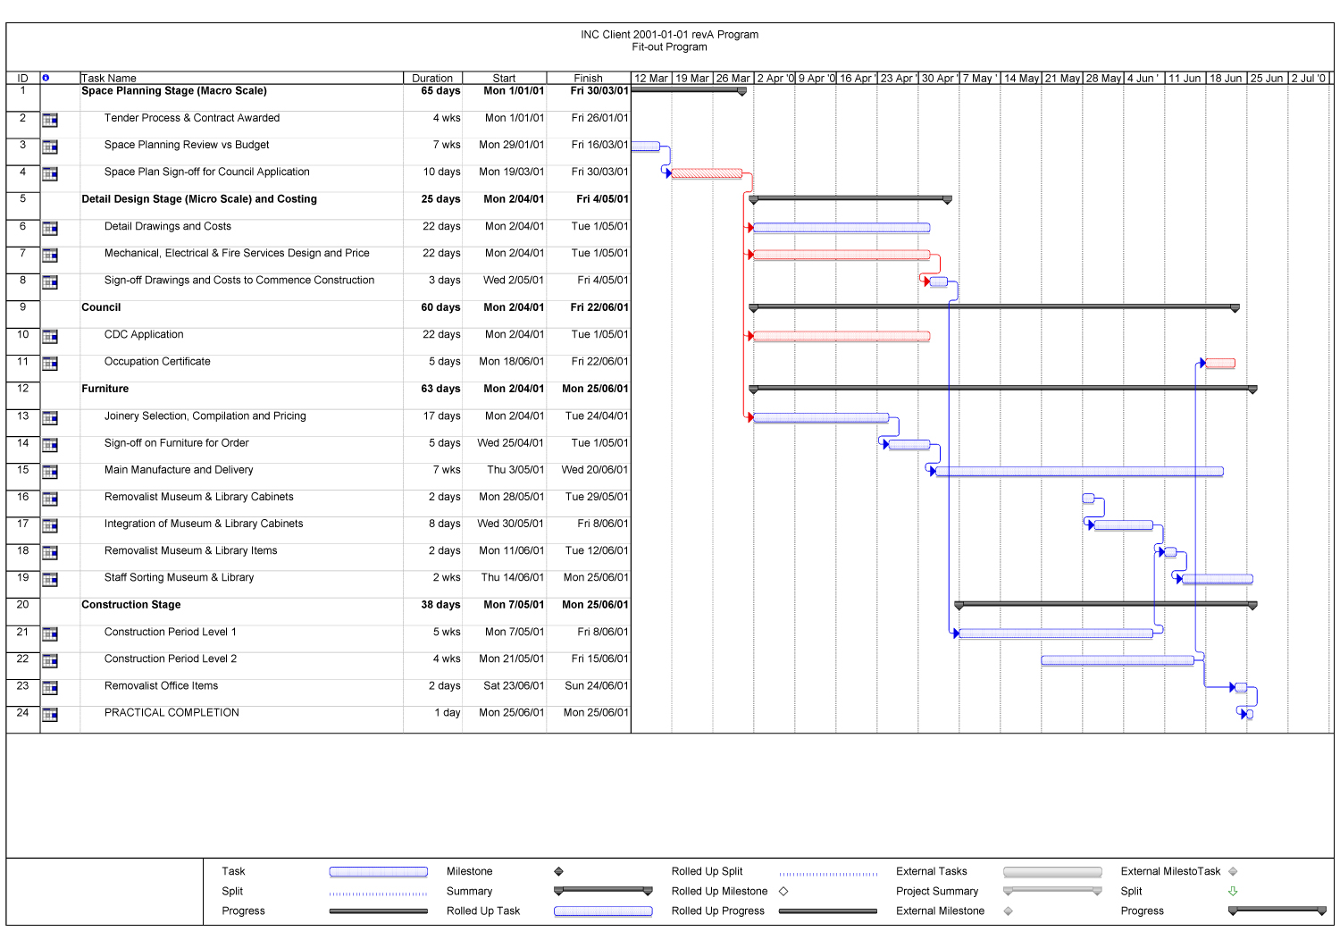Click the indicator icon beside Occupation Certificate
1340x948 pixels.
[50, 364]
